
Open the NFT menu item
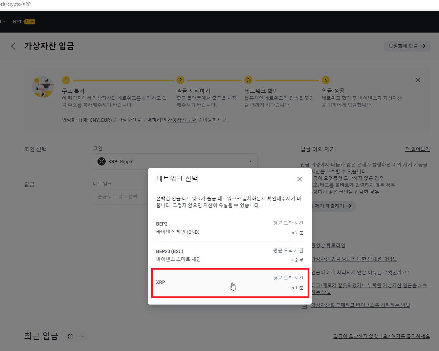coord(17,22)
